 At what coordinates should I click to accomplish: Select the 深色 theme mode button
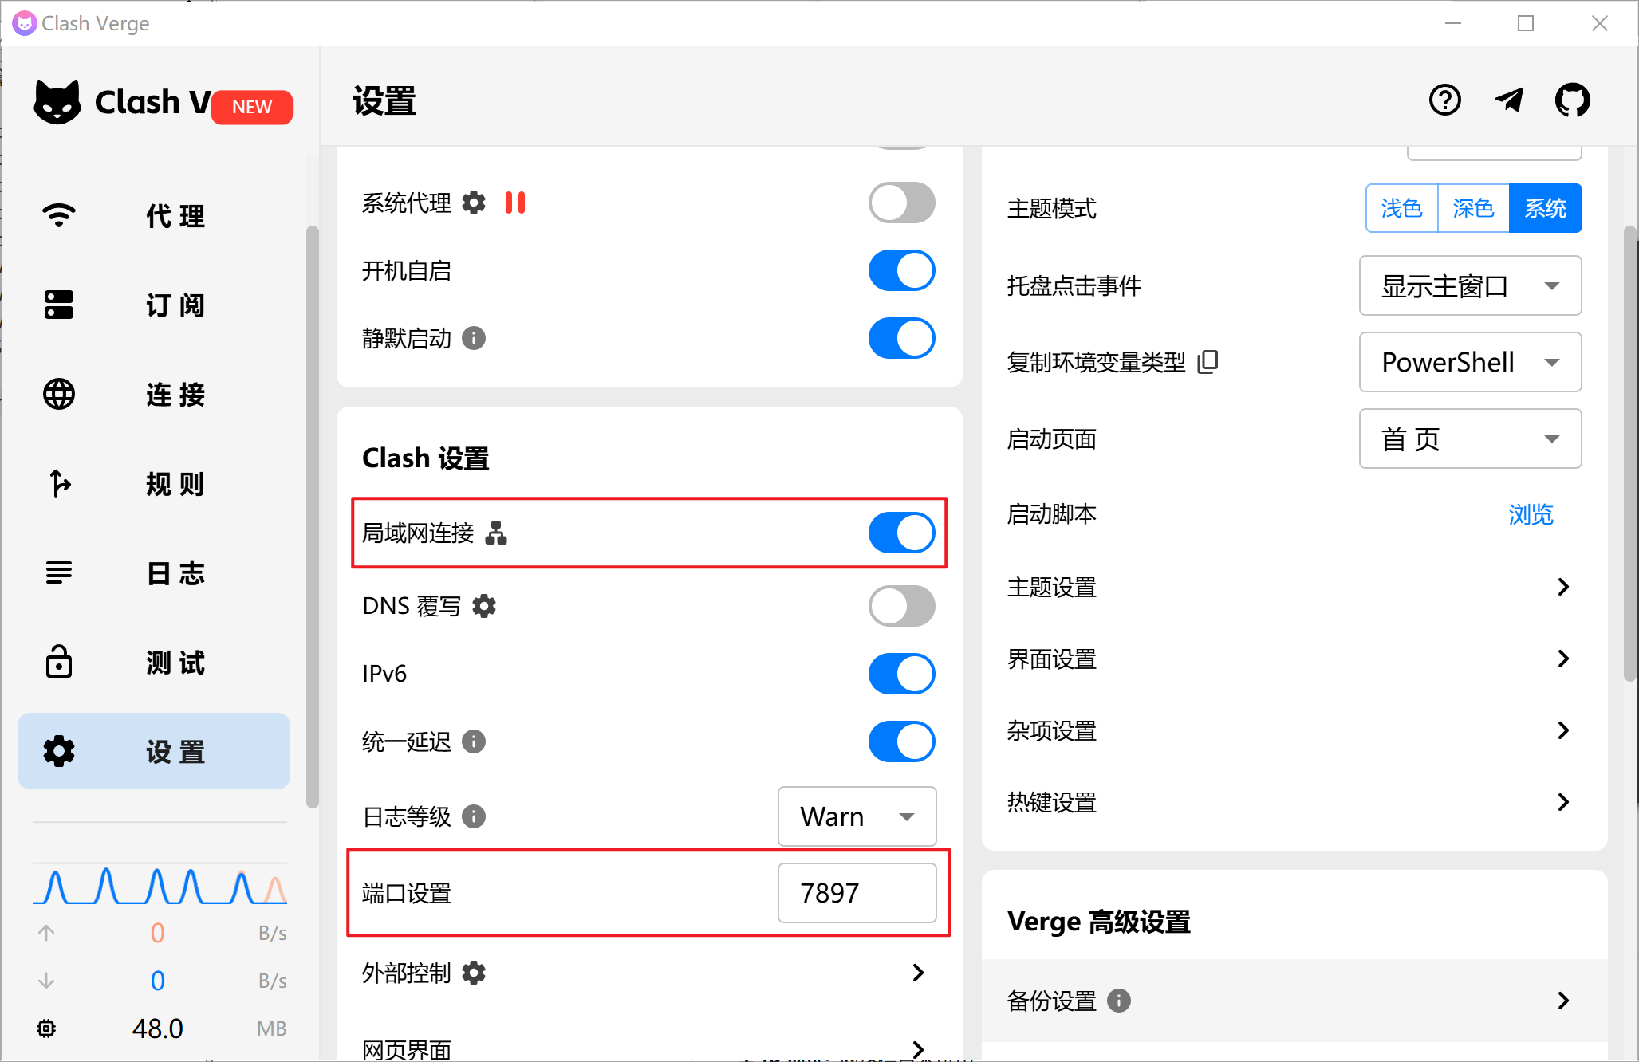pyautogui.click(x=1473, y=209)
